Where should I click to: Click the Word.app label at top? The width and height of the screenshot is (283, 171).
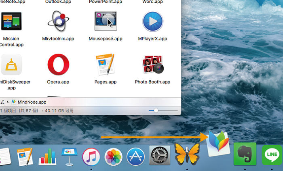(152, 2)
